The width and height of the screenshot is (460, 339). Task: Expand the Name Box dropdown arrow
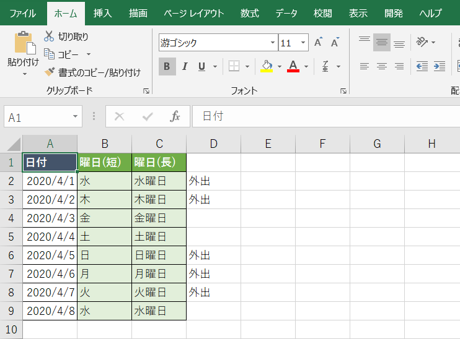tap(75, 116)
